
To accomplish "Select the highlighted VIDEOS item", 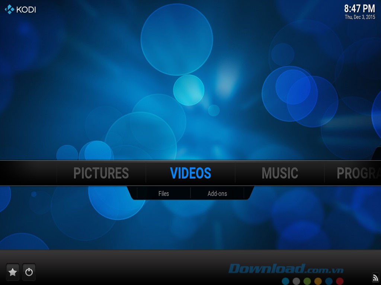I will tap(190, 173).
